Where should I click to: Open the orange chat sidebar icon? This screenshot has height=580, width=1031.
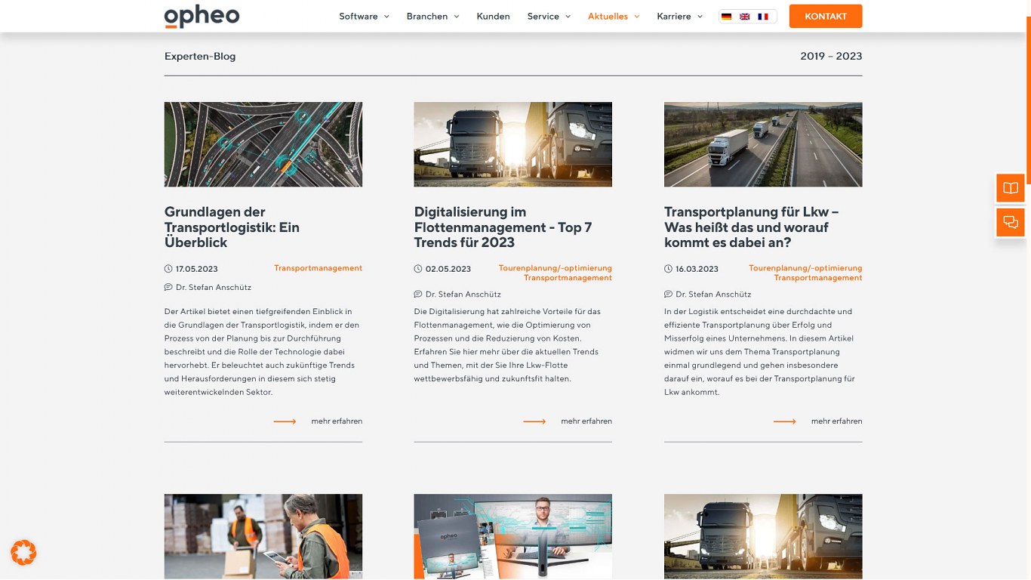click(x=1011, y=223)
